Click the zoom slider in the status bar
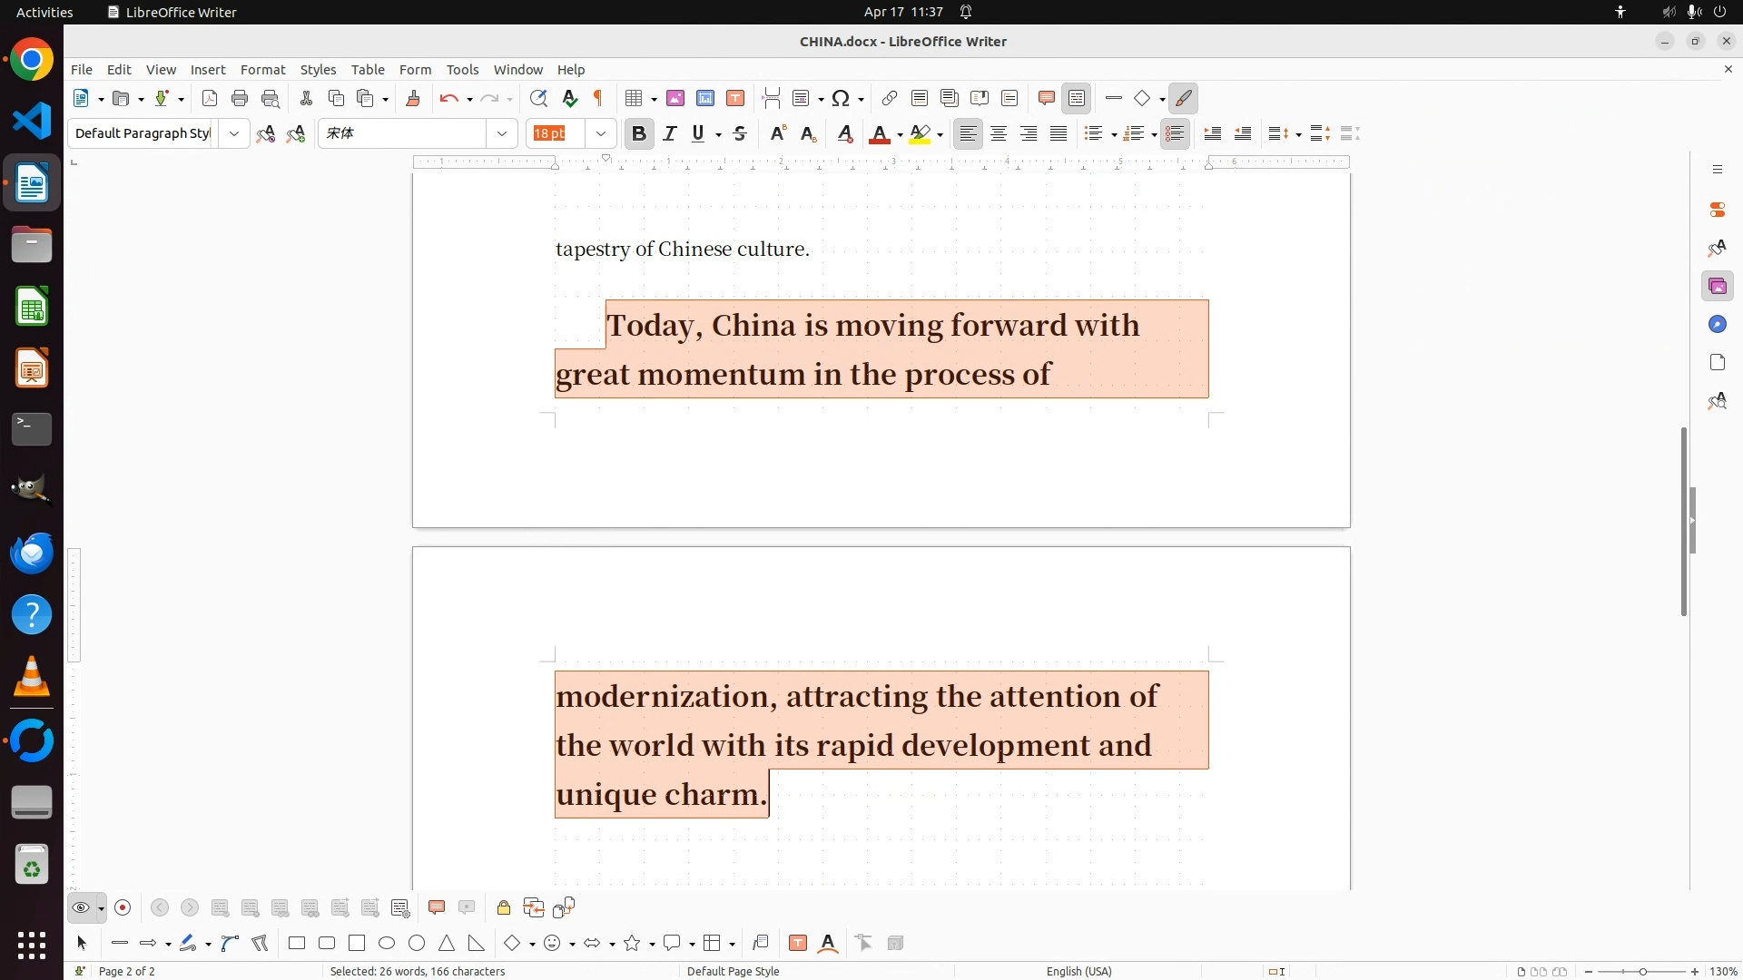Image resolution: width=1743 pixels, height=980 pixels. [1642, 972]
